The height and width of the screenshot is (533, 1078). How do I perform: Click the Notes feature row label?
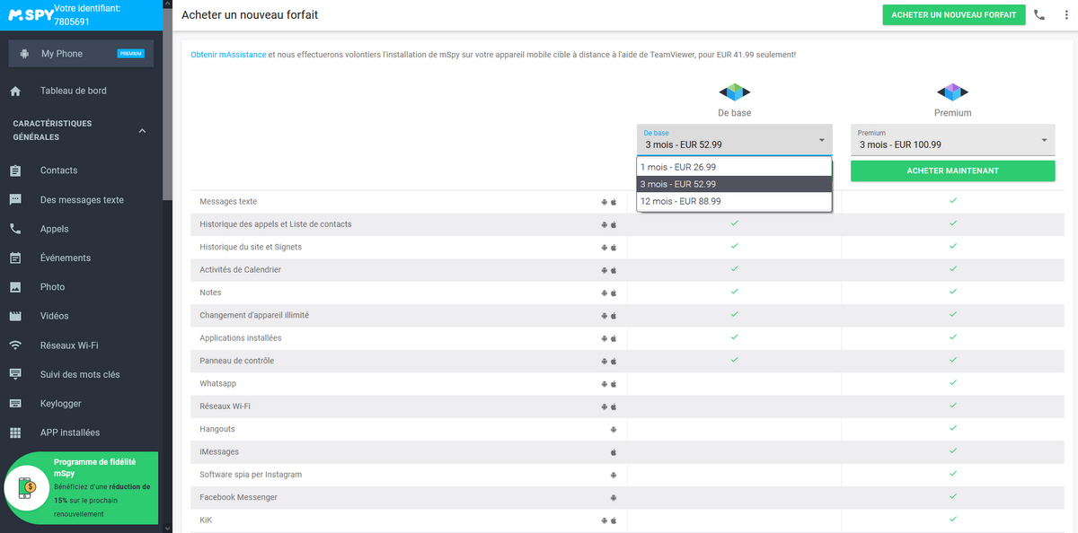[210, 293]
